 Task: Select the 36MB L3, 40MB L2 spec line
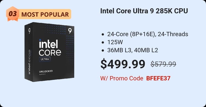(x=133, y=50)
